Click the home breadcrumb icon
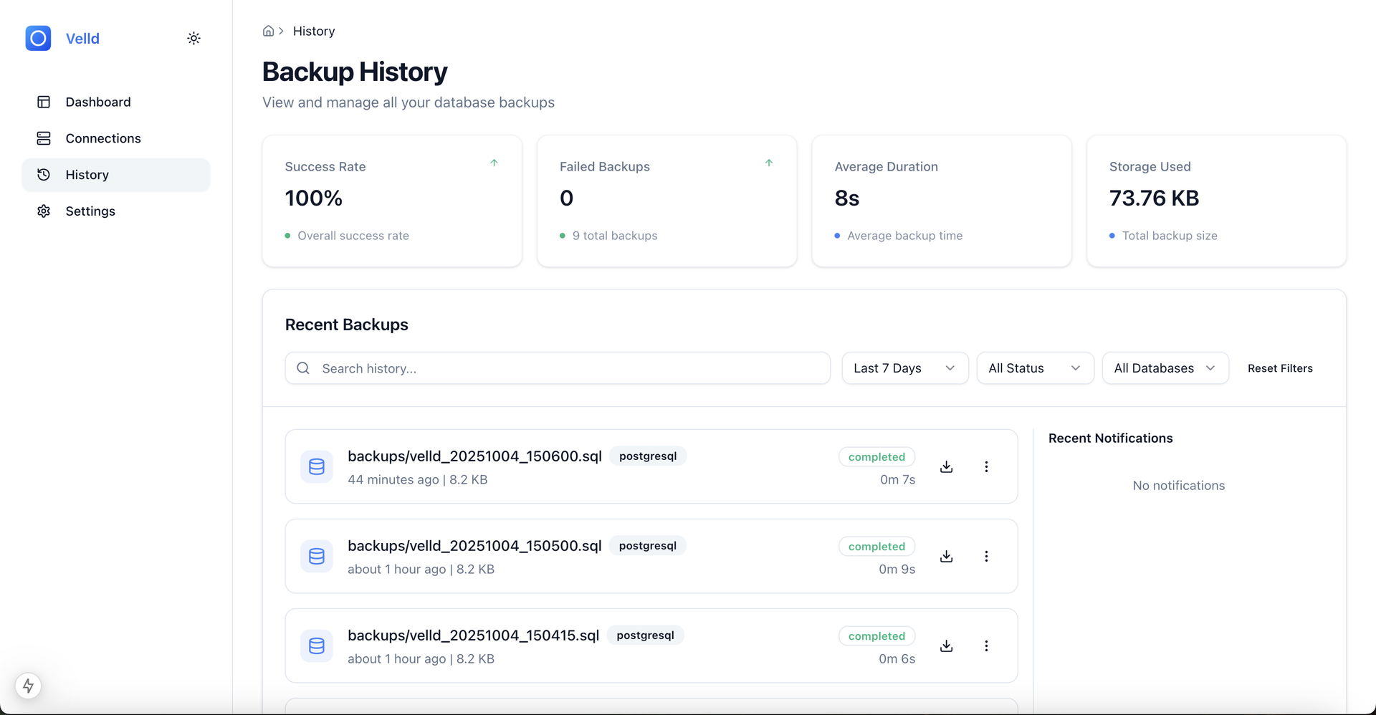The width and height of the screenshot is (1376, 715). pyautogui.click(x=268, y=31)
